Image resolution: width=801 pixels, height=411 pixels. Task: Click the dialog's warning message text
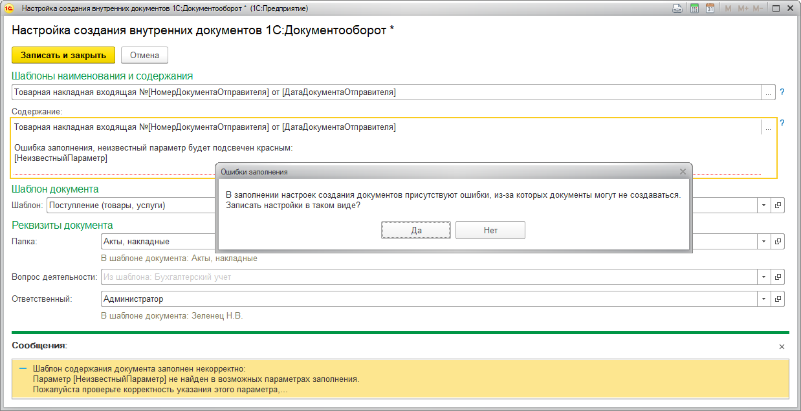pos(453,200)
